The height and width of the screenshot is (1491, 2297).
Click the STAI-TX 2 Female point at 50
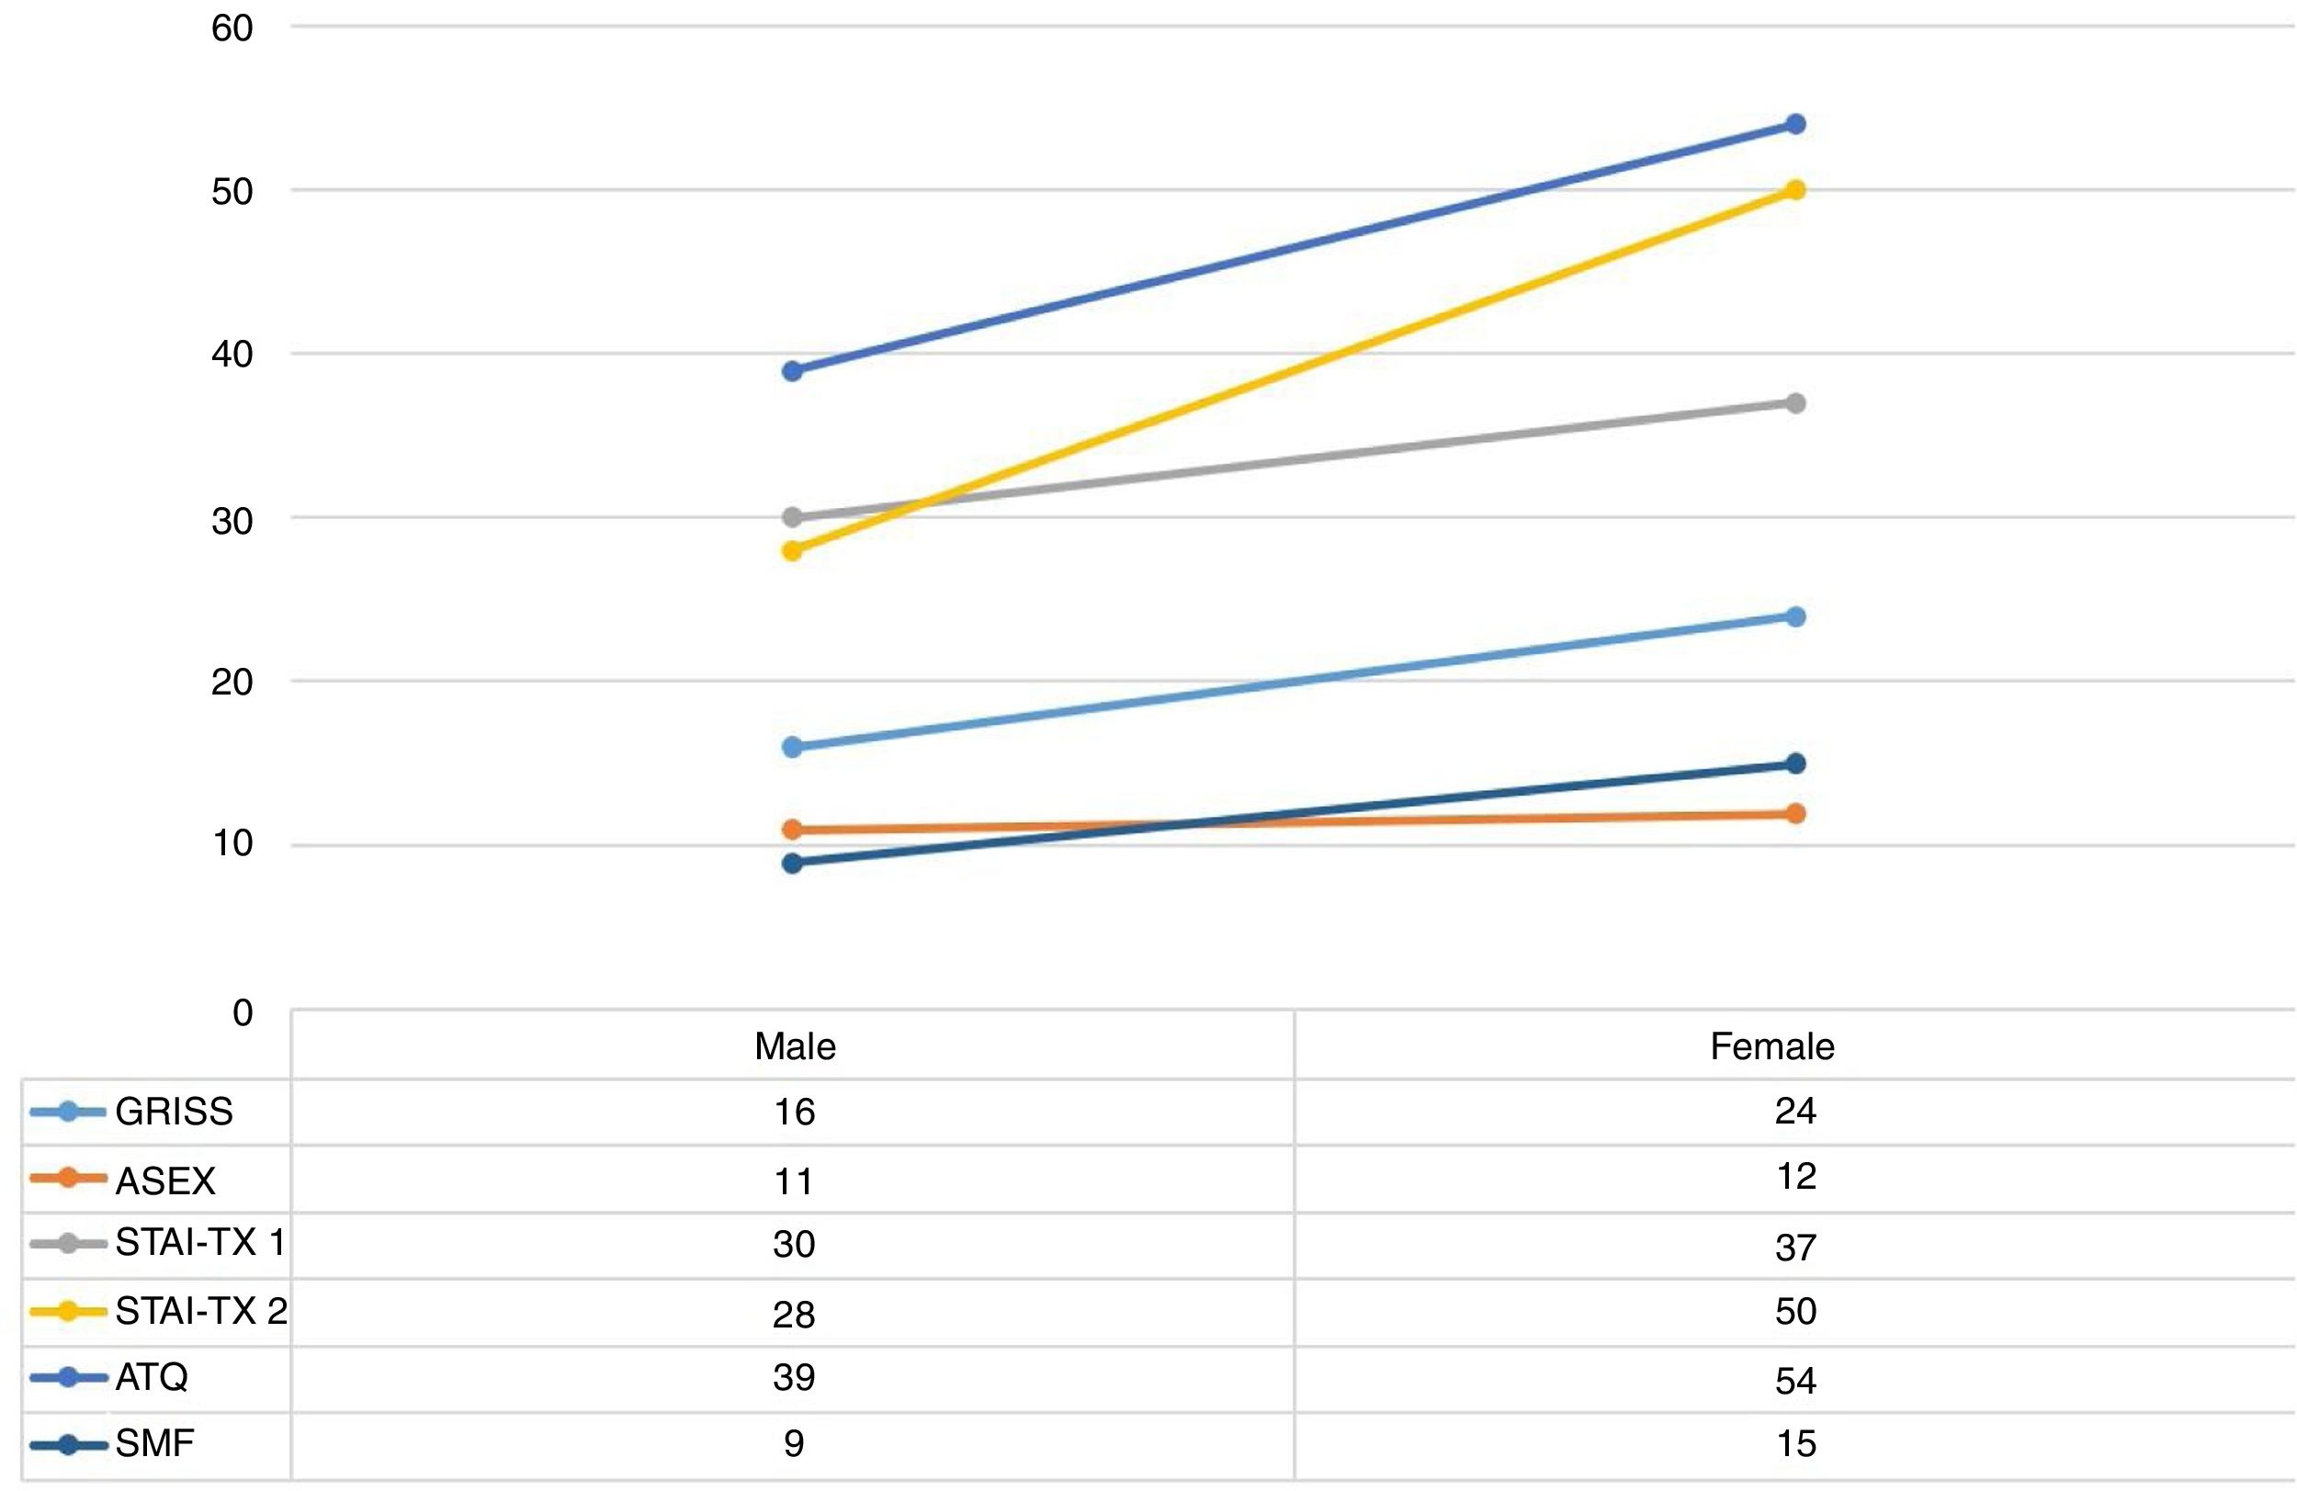point(1795,190)
